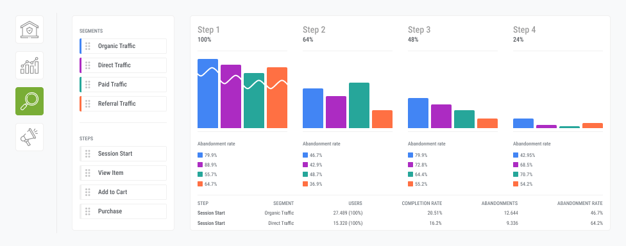The image size is (626, 246).
Task: Click the blue swatch for Step 1 79.9%
Action: point(200,155)
